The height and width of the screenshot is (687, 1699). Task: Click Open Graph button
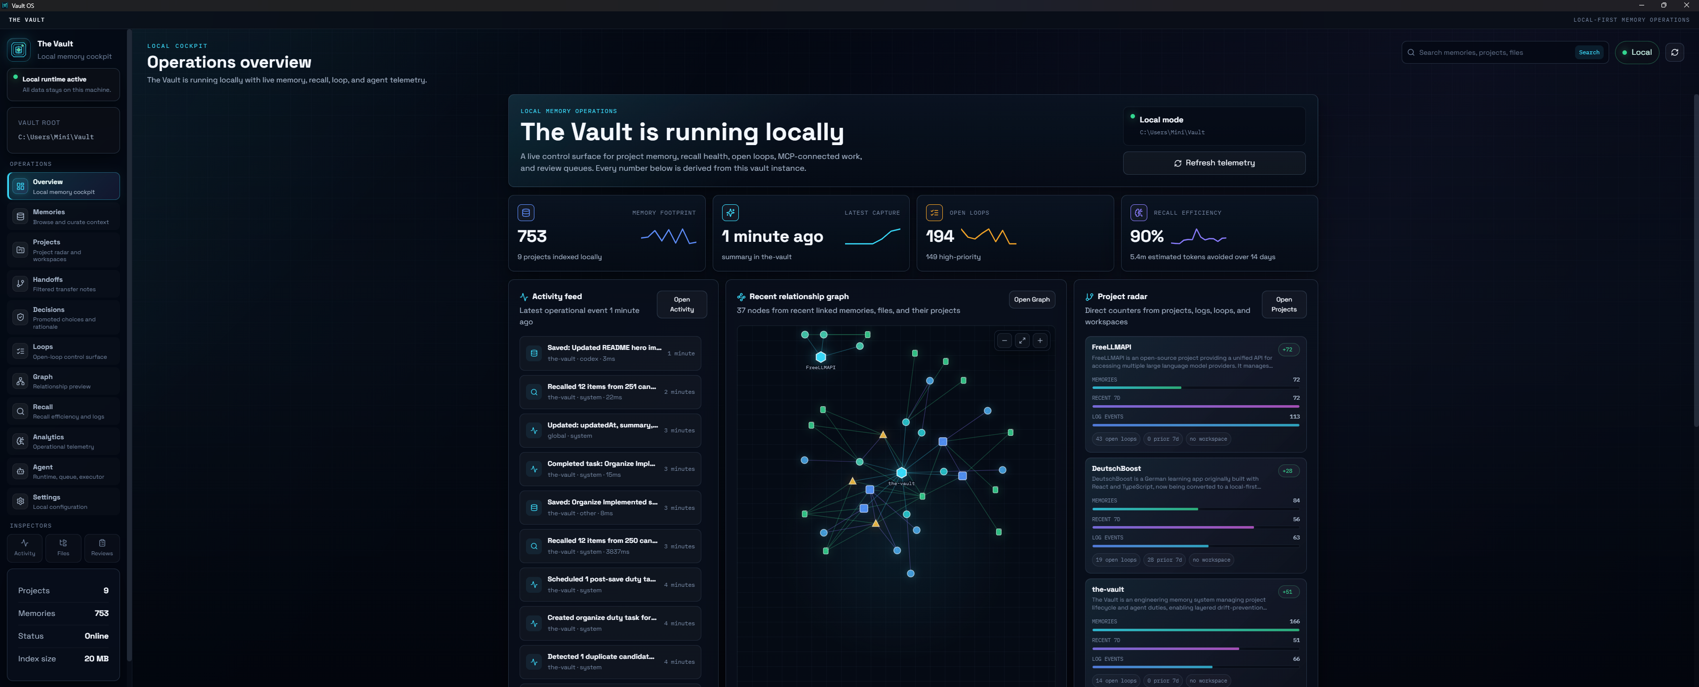1032,299
